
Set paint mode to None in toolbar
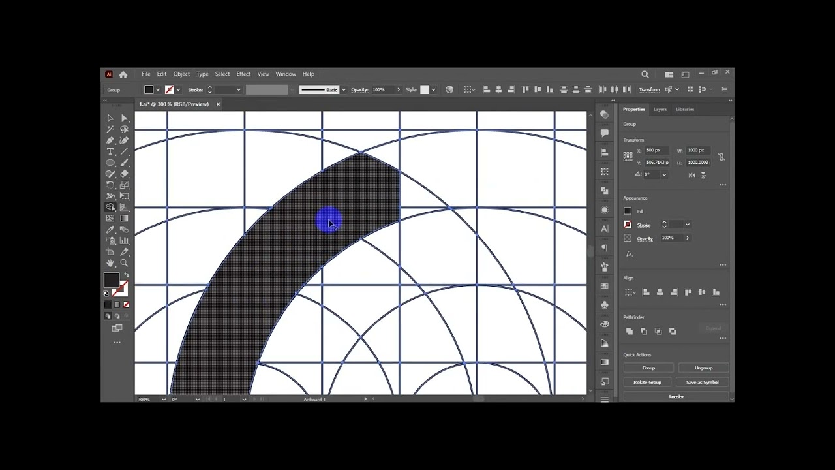pos(126,305)
